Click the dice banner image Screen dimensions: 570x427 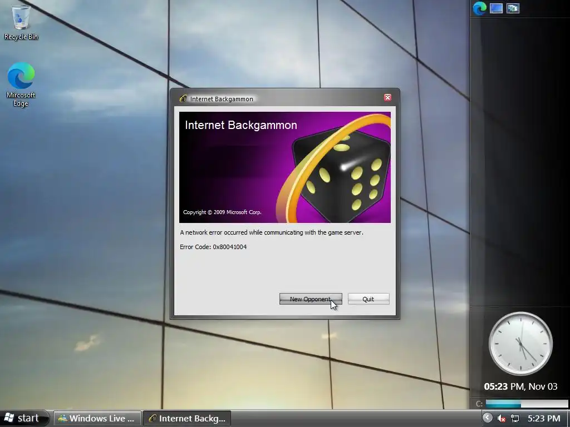pos(284,167)
